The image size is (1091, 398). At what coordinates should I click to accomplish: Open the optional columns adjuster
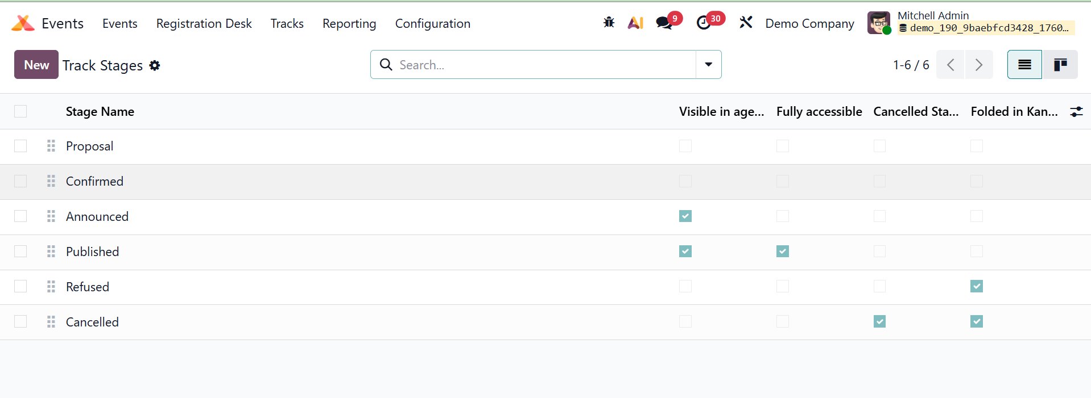click(1076, 112)
